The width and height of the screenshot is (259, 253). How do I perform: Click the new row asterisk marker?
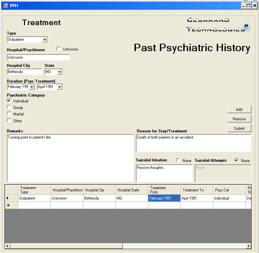8,205
